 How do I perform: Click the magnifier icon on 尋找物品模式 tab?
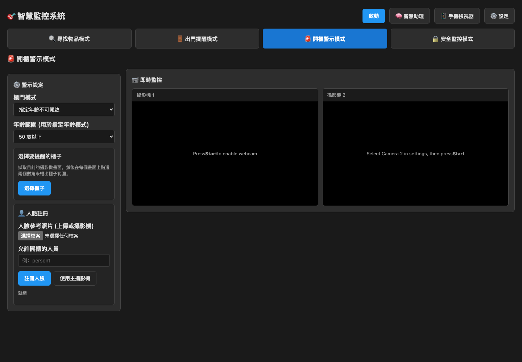click(x=52, y=39)
